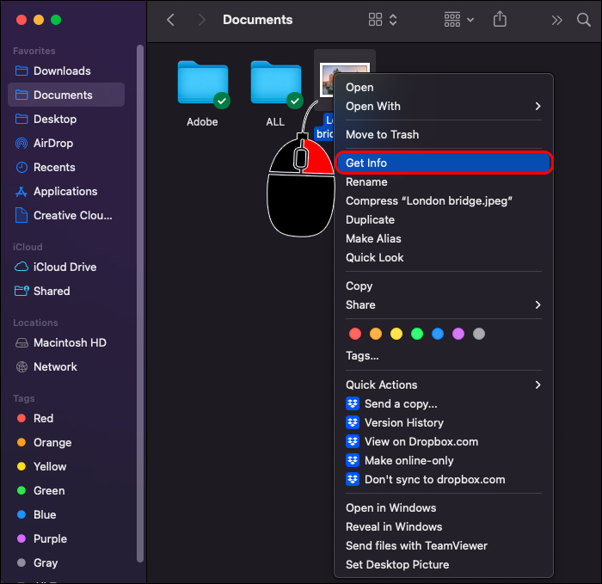Choose Copy in context menu
Screen dimensions: 602x584
click(x=444, y=286)
